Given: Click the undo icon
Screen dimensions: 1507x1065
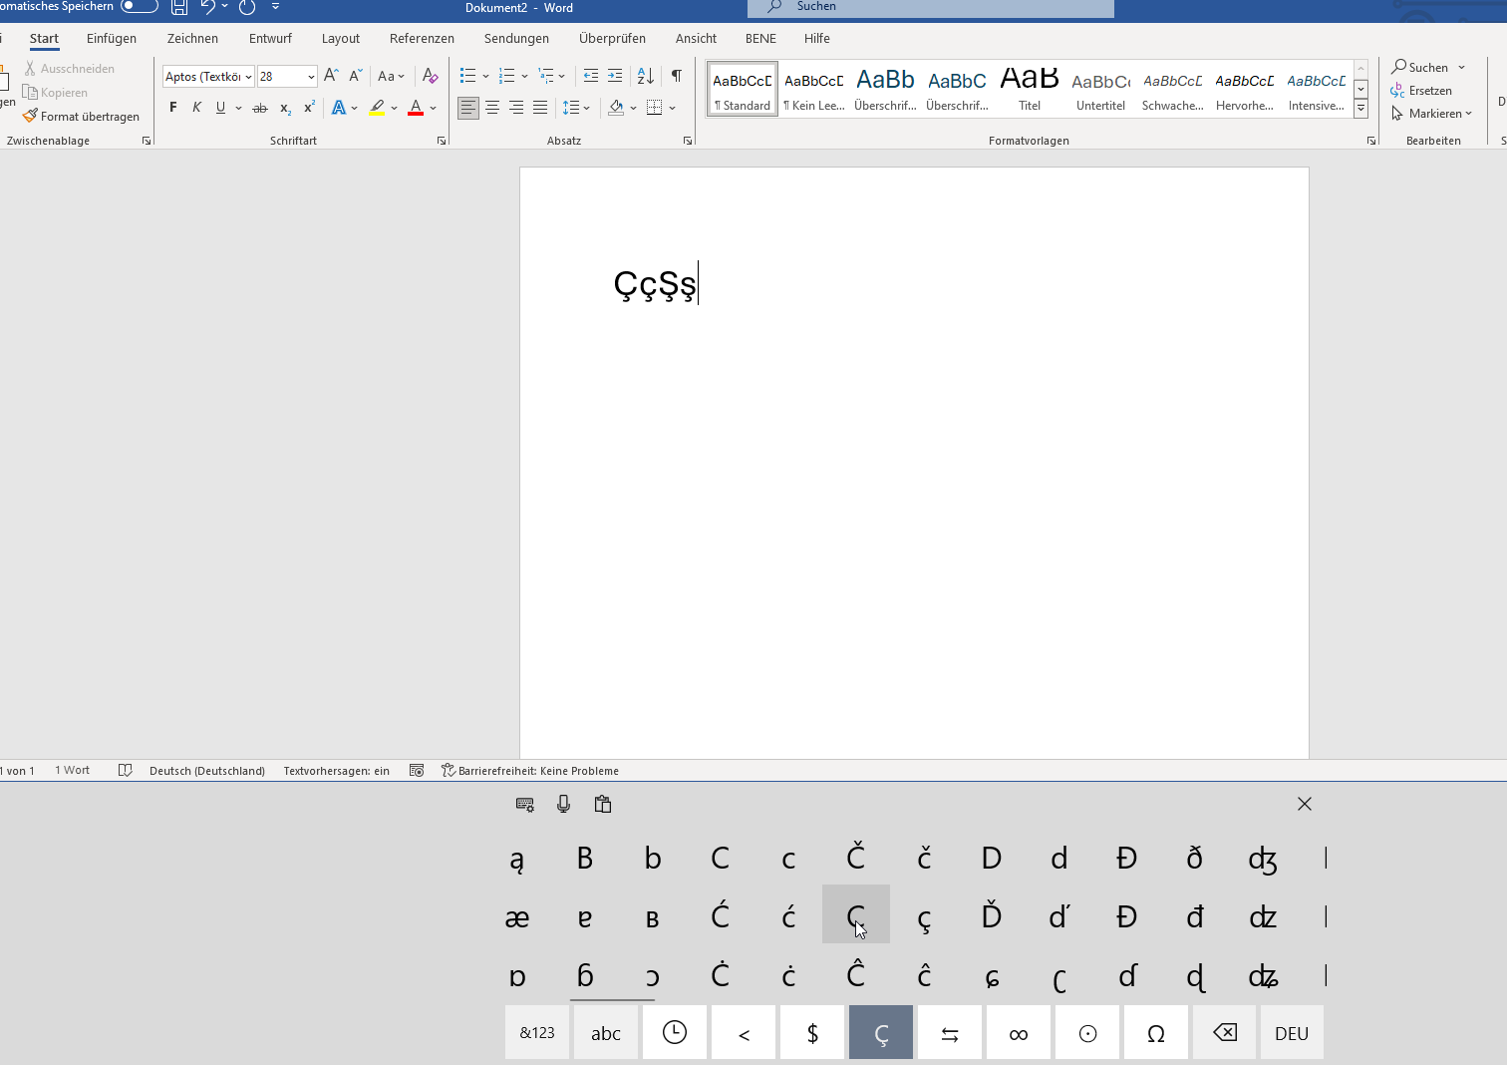Looking at the screenshot, I should tap(208, 7).
